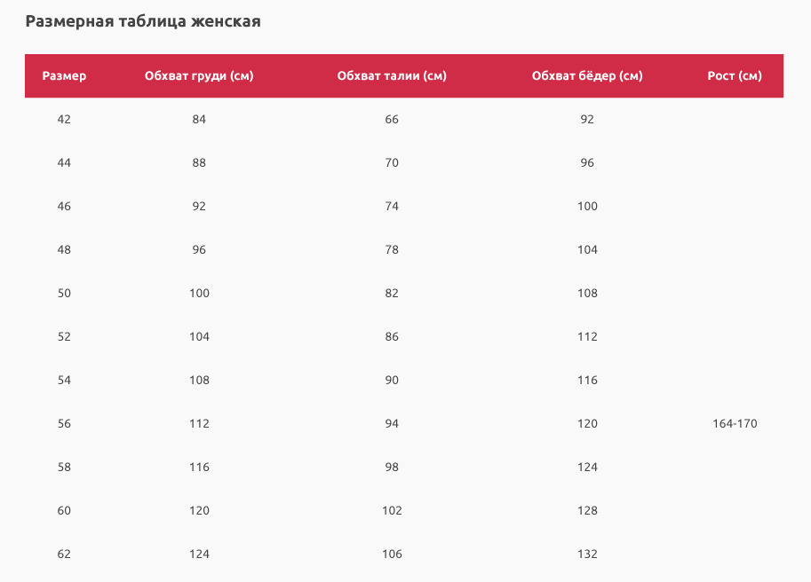This screenshot has height=582, width=811.
Task: Select hip value 116 in size 54 row
Action: 587,381
